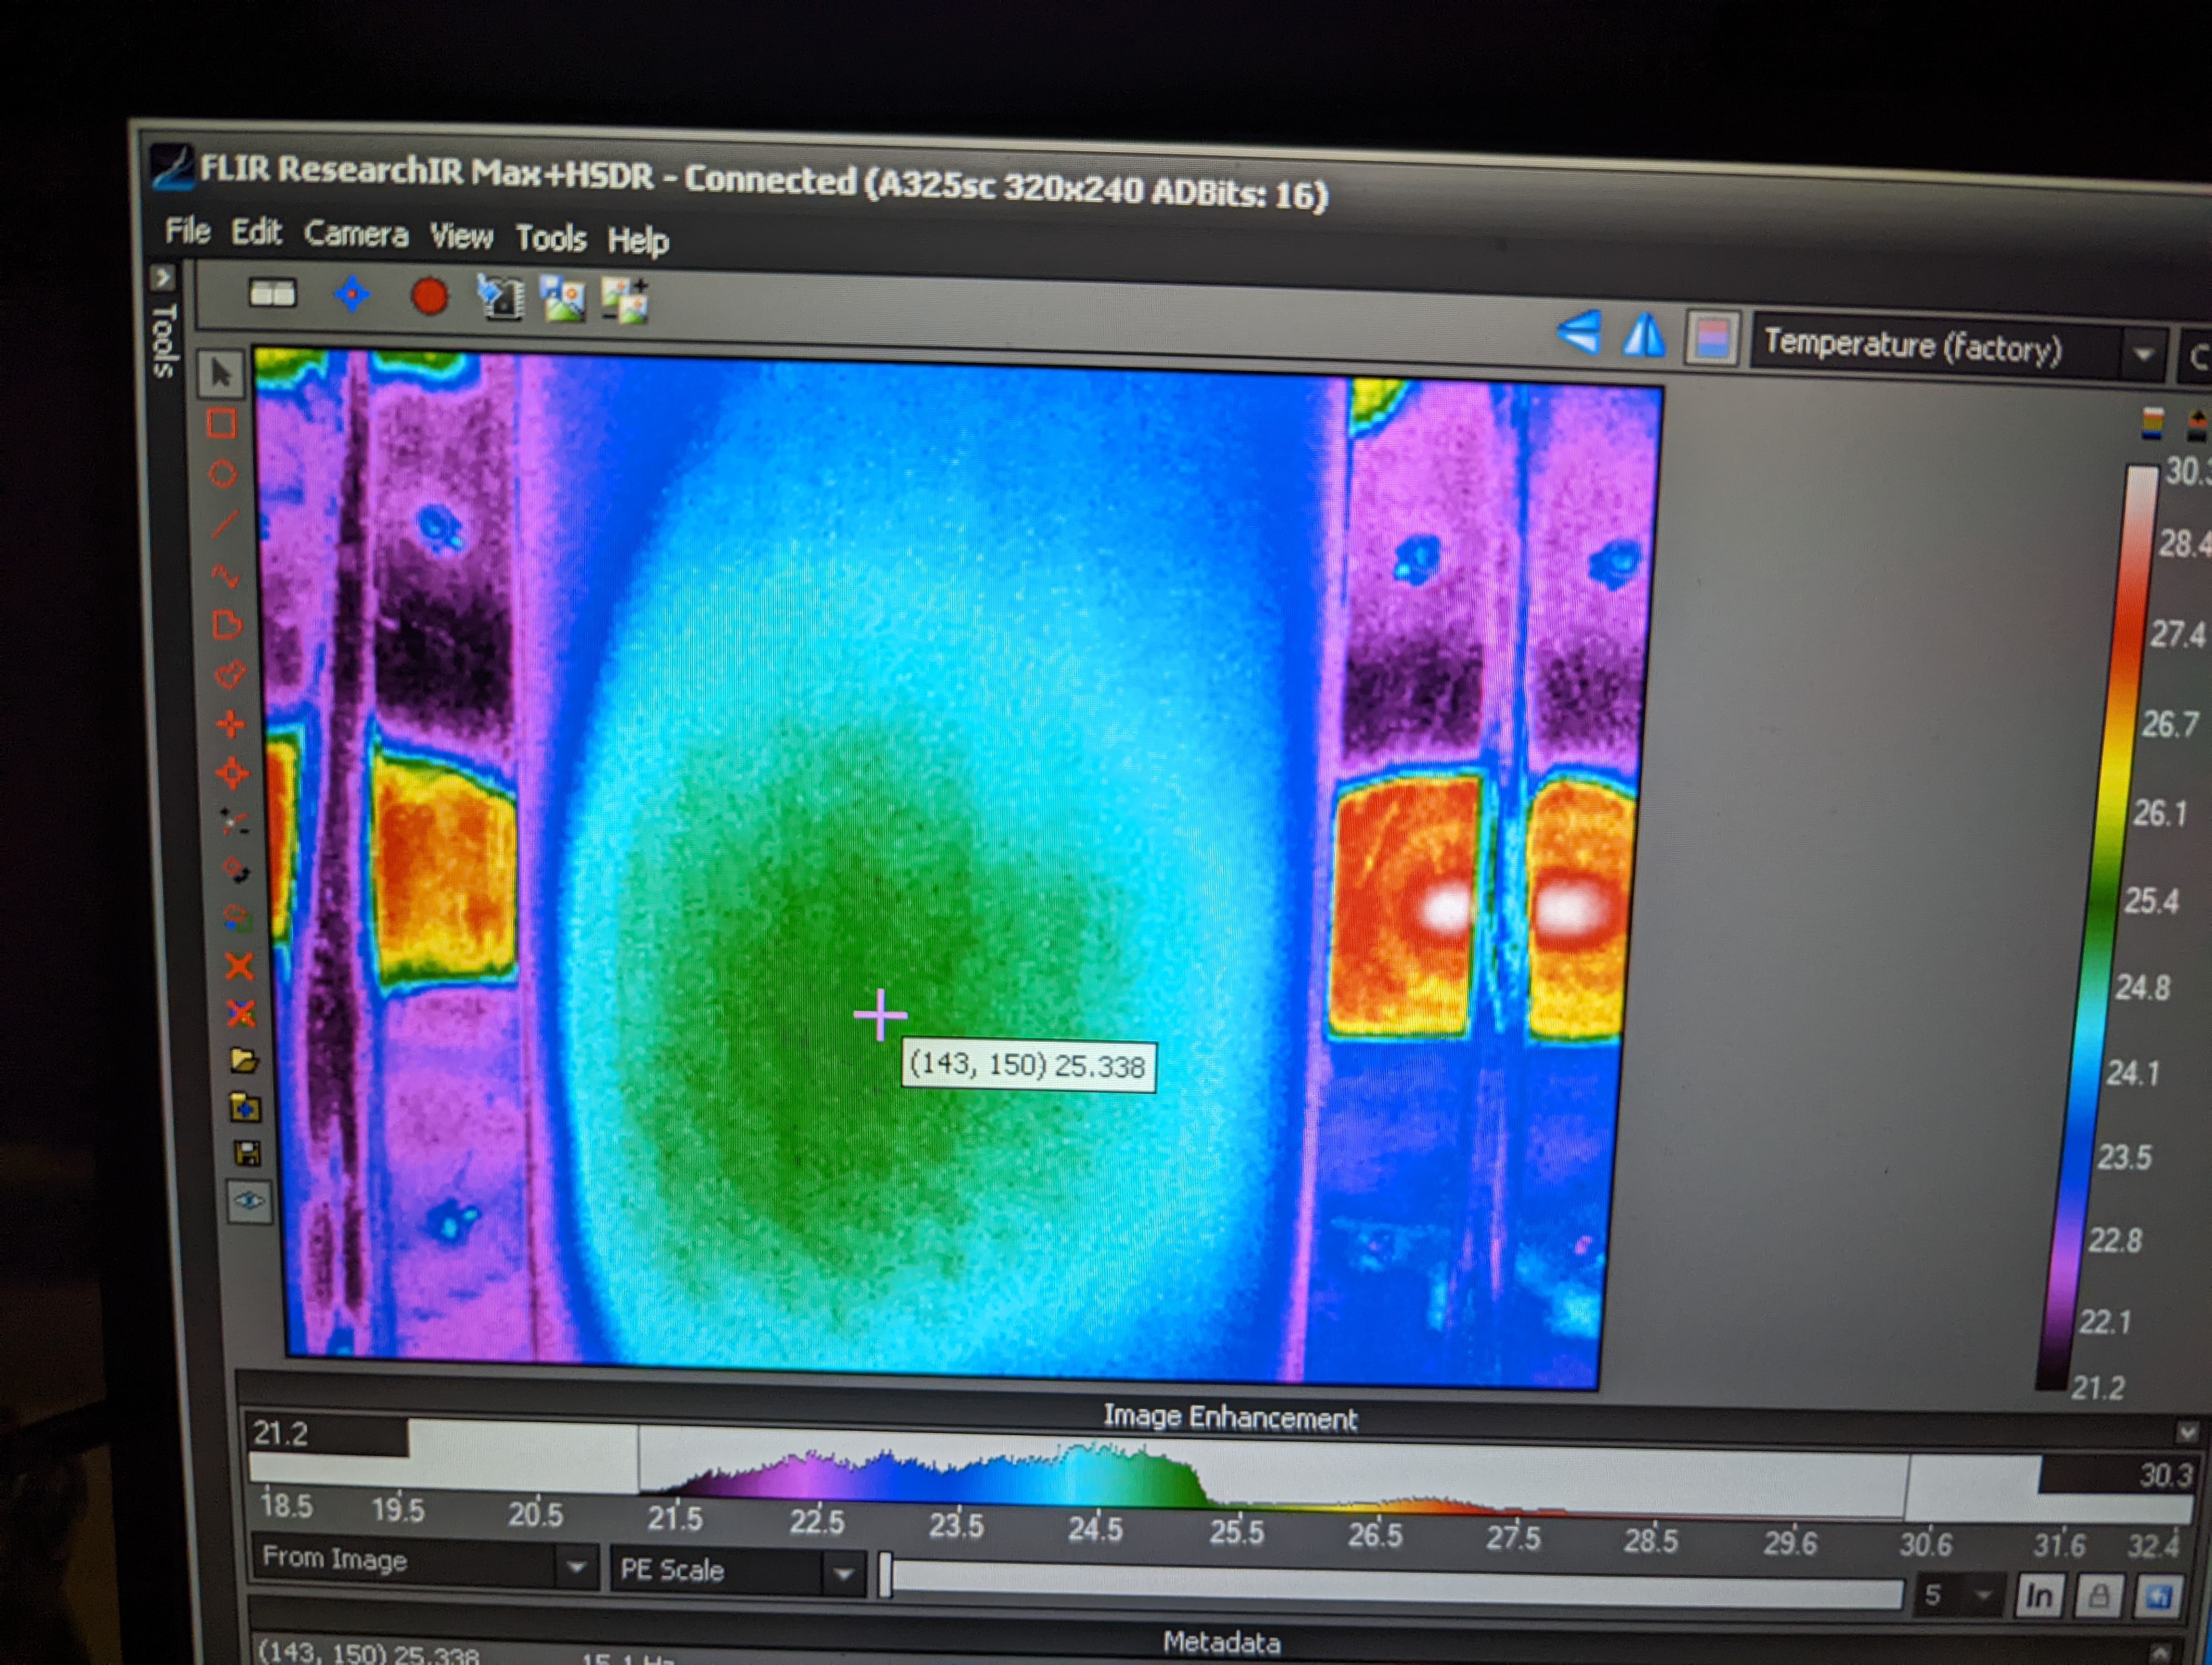Click the rotate ROI tool
The height and width of the screenshot is (1665, 2212).
point(236,869)
